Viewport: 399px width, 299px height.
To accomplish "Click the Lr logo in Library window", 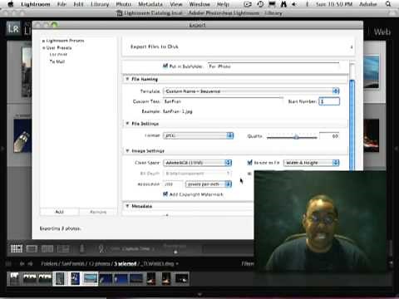I will 13,28.
